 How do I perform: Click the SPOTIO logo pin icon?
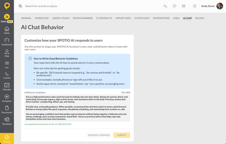tap(7, 6)
